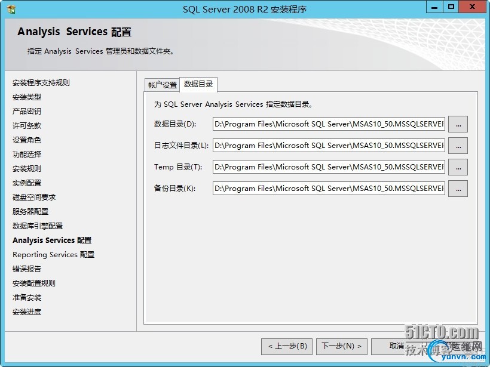Viewport: 490px width, 367px height.
Task: Go back with 上一步(B) button
Action: click(x=287, y=346)
